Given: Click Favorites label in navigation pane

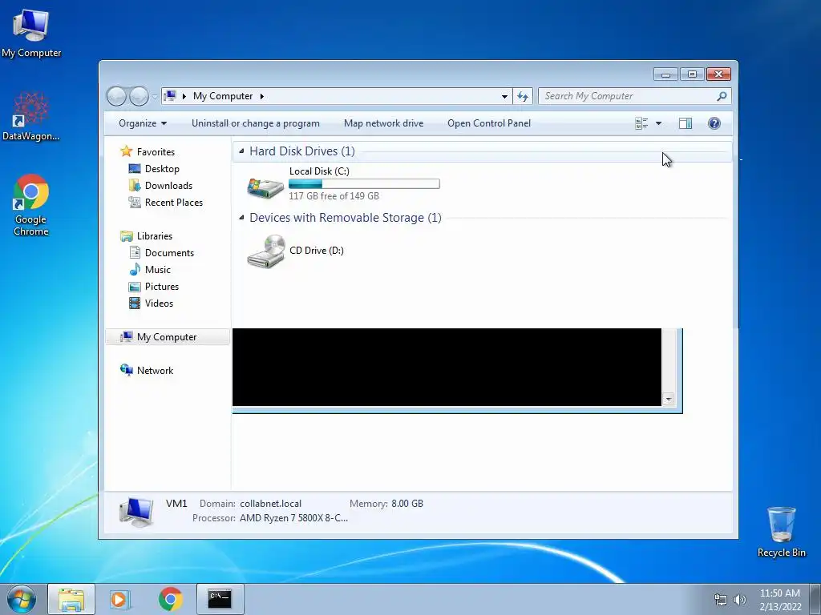Looking at the screenshot, I should [156, 151].
